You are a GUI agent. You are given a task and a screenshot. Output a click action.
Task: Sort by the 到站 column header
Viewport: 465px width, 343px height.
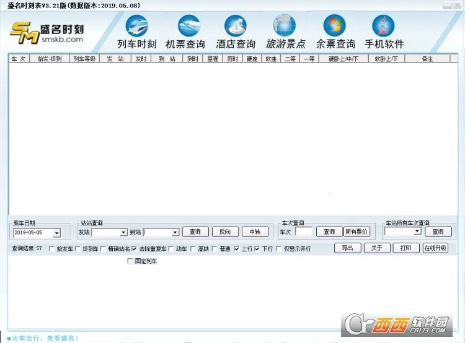pos(167,59)
